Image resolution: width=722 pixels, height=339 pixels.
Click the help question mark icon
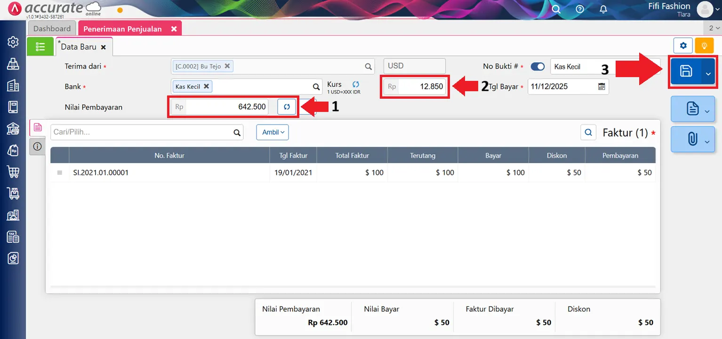point(580,9)
